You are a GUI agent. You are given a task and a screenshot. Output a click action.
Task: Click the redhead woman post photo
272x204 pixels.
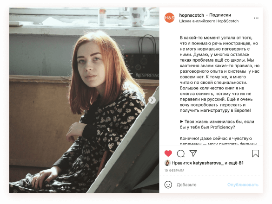click(x=84, y=100)
